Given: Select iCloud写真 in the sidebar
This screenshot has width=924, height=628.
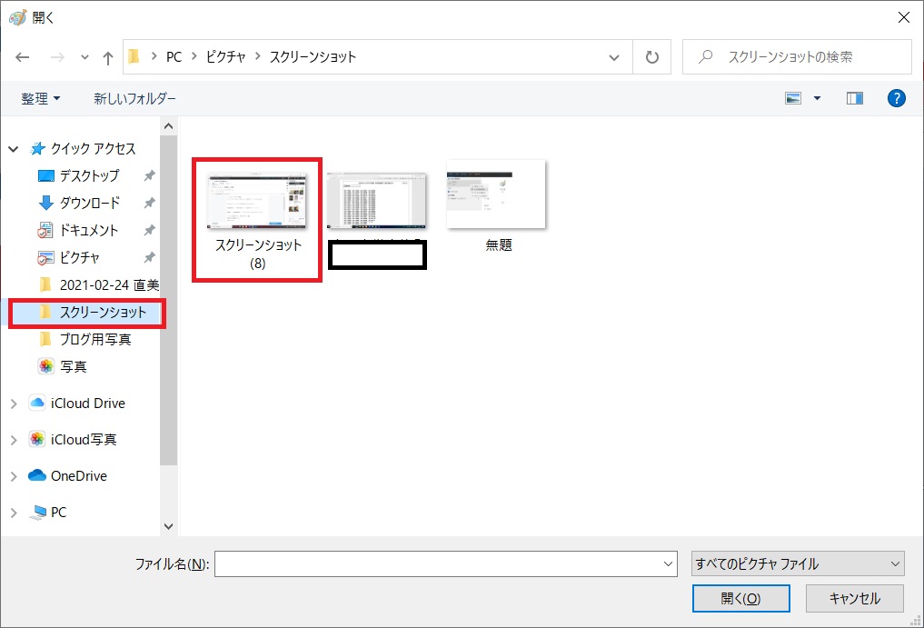Looking at the screenshot, I should click(x=83, y=439).
